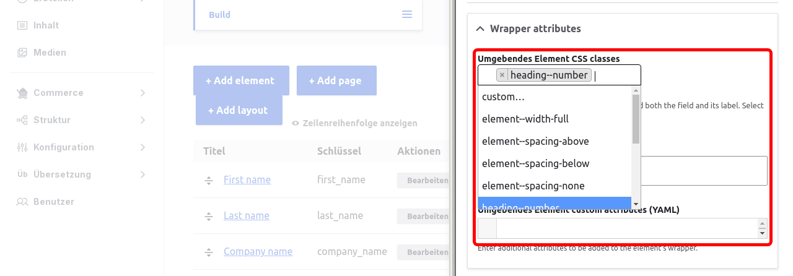Open the Last name element link
This screenshot has height=276, width=793.
(247, 215)
